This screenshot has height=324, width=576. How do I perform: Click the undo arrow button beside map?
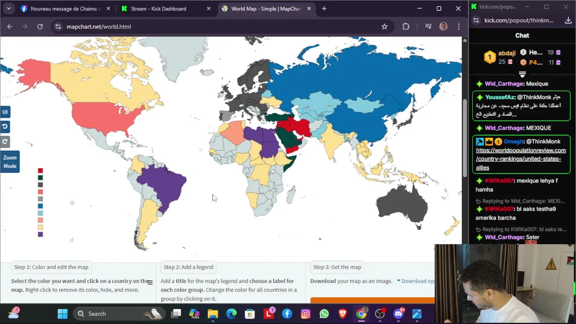coord(5,127)
